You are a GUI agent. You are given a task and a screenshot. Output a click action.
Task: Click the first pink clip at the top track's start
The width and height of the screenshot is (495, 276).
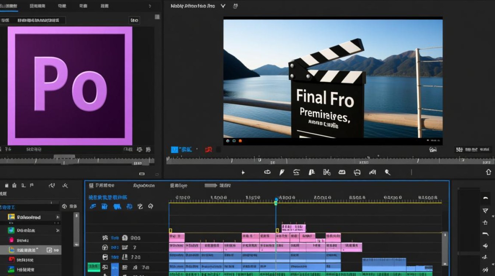(x=177, y=237)
